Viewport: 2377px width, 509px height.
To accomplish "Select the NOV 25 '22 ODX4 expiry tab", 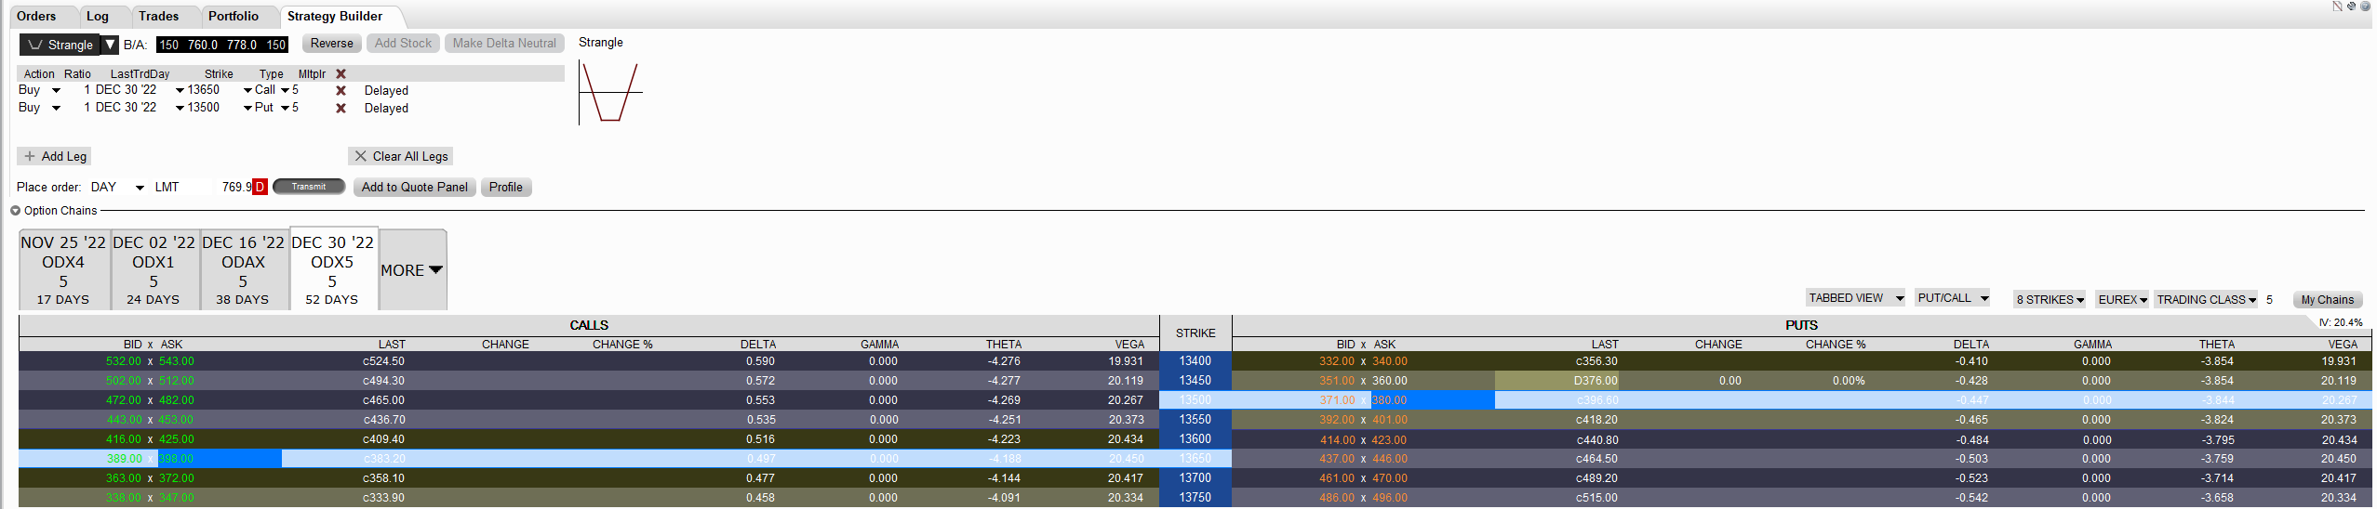I will [x=63, y=269].
